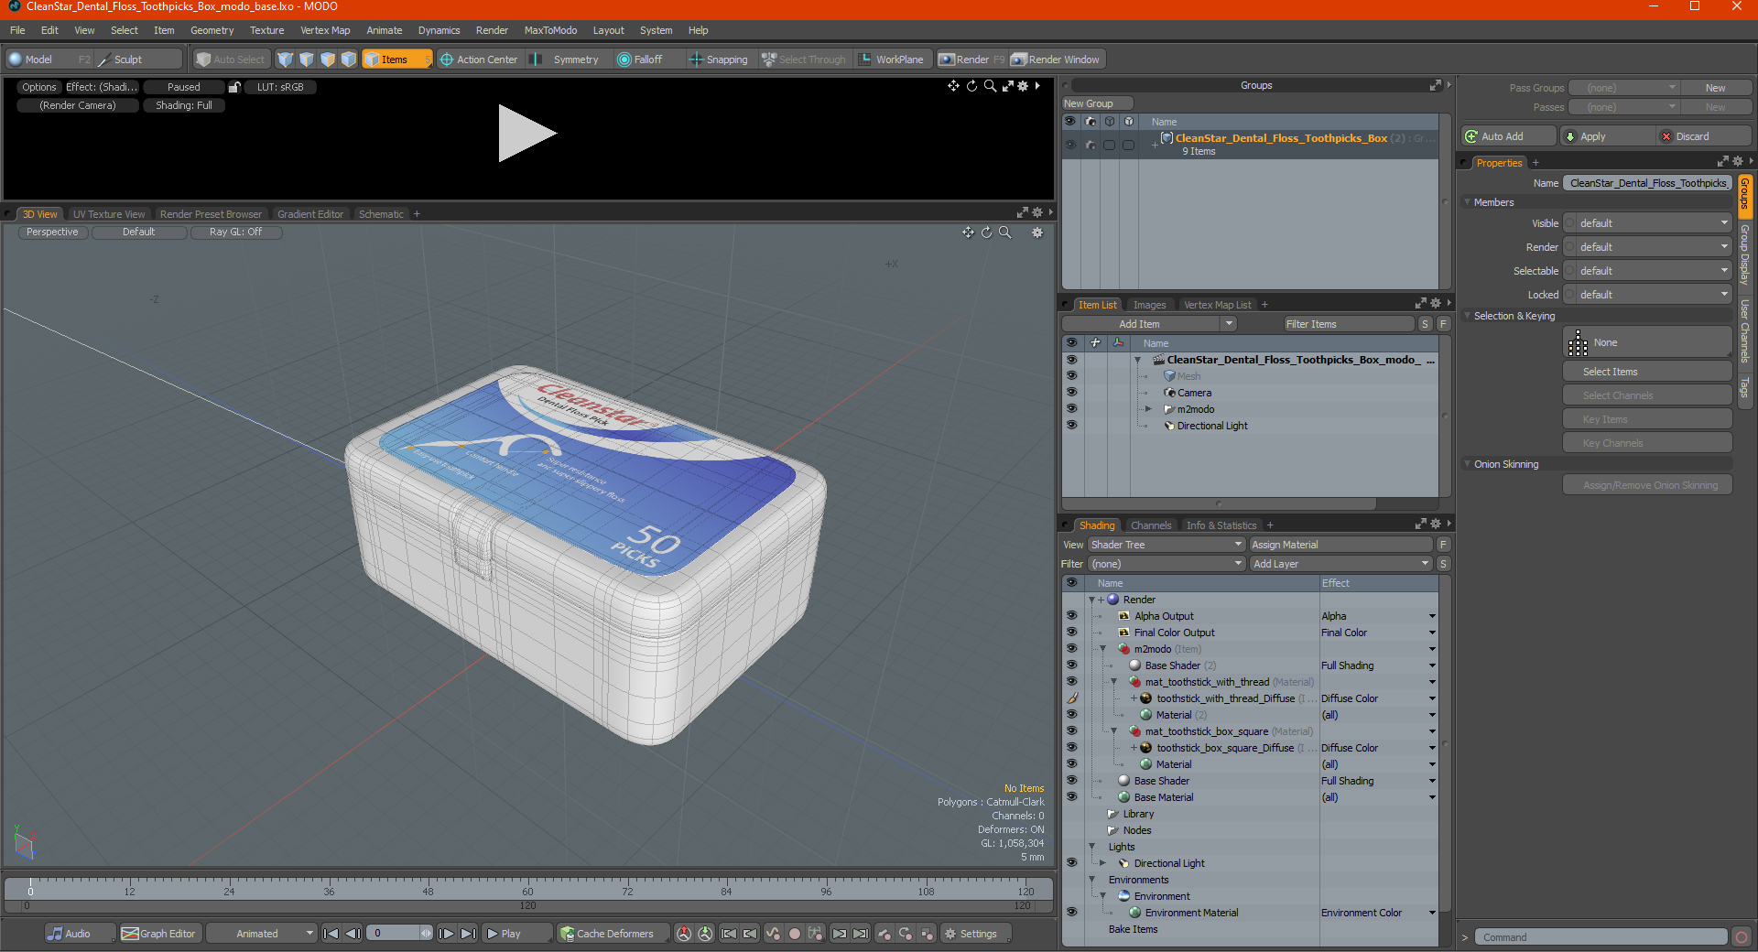This screenshot has width=1758, height=952.
Task: Select Edges selection mode icon
Action: 307,59
